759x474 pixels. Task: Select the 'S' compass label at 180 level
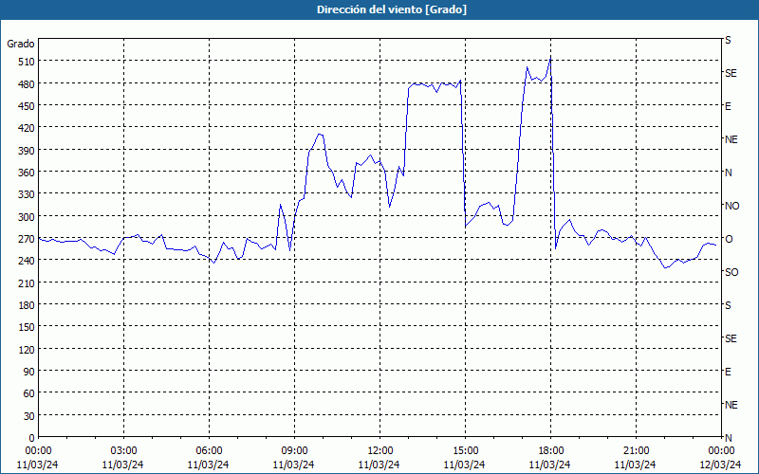[x=728, y=305]
